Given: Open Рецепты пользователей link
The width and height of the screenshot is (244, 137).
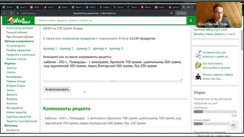Looking at the screenshot, I should click(x=22, y=121).
